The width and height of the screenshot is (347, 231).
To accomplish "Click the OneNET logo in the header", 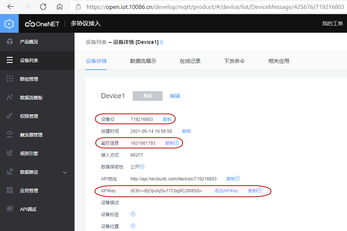I will click(x=42, y=23).
